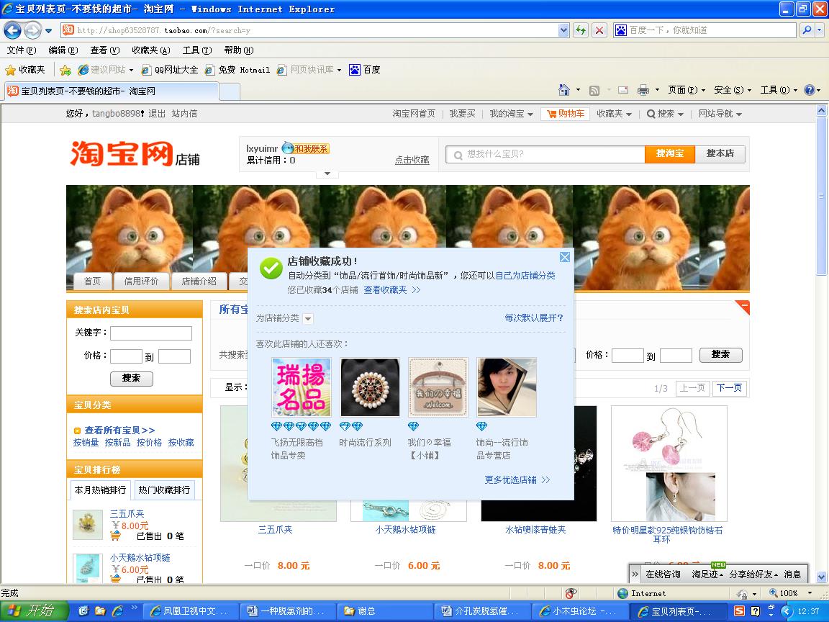Screen dimensions: 829x622
Task: Open the pearl brooch shop thumbnail
Action: [370, 387]
